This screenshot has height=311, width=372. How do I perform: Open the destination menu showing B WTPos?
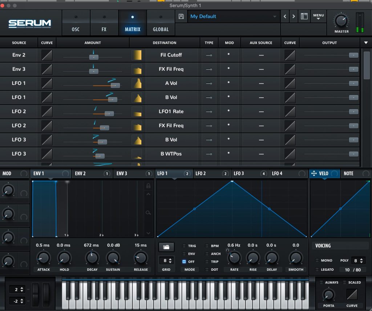click(171, 154)
